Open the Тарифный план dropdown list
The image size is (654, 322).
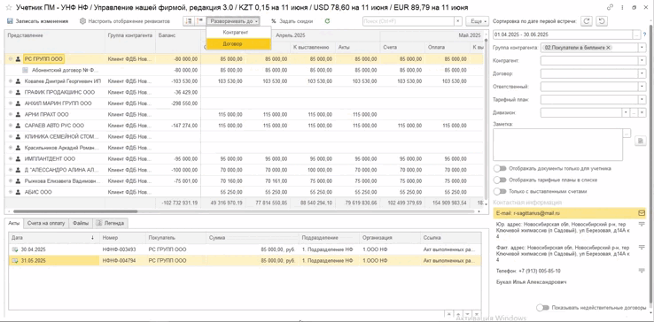tap(642, 100)
